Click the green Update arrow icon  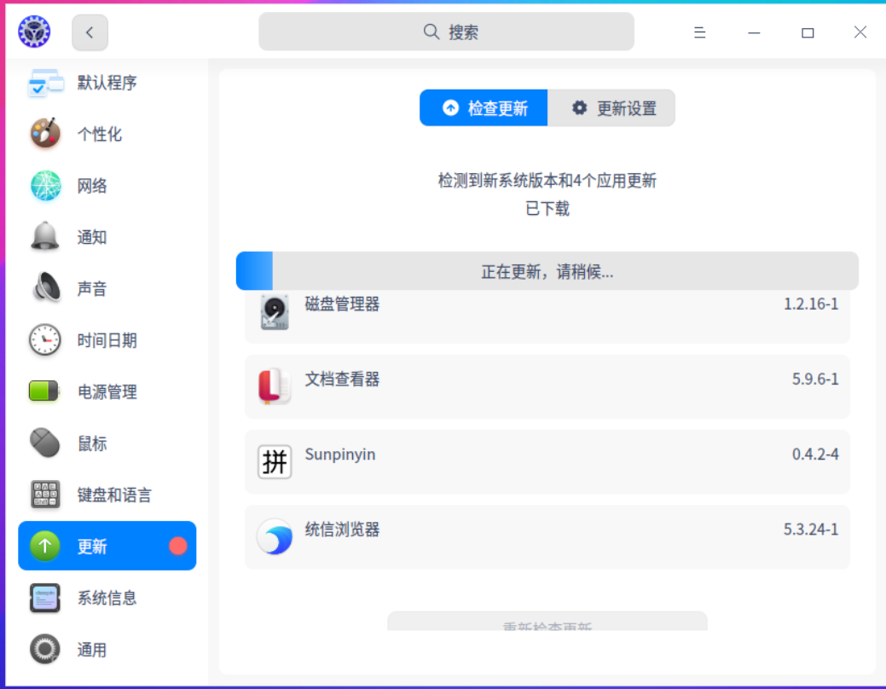pyautogui.click(x=45, y=546)
